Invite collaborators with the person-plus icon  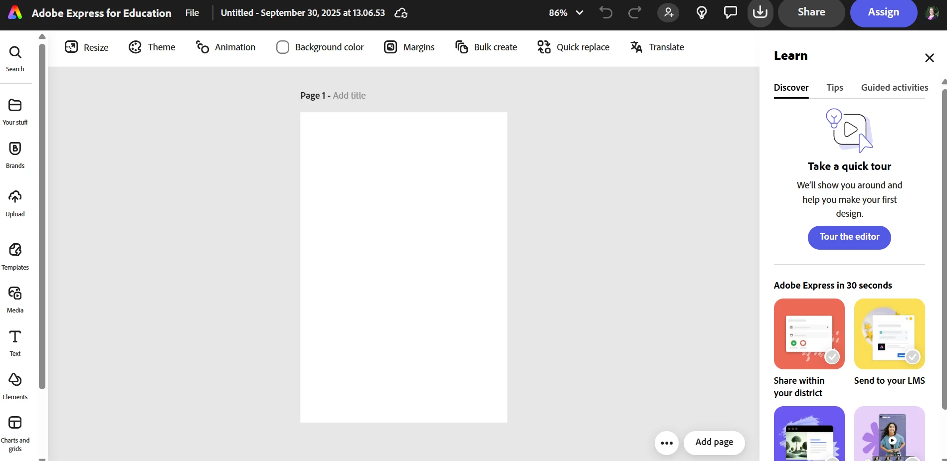tap(668, 12)
